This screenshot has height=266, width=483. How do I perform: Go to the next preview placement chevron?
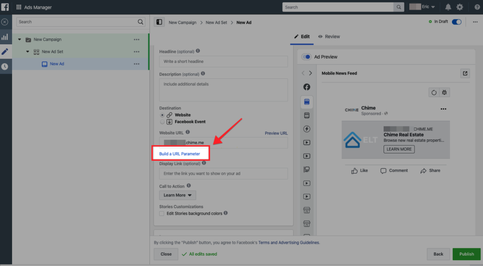(310, 73)
